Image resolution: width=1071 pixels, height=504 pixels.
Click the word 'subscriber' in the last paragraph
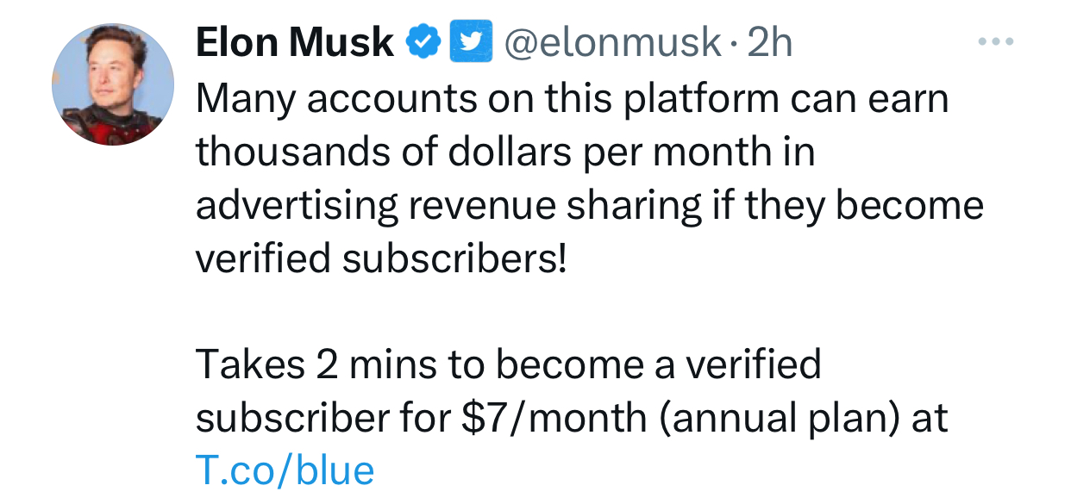coord(297,419)
